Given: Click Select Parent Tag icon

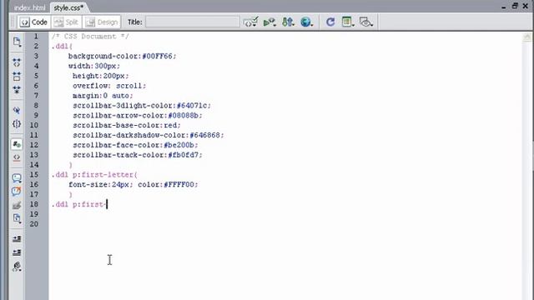Looking at the screenshot, I should click(x=17, y=110).
